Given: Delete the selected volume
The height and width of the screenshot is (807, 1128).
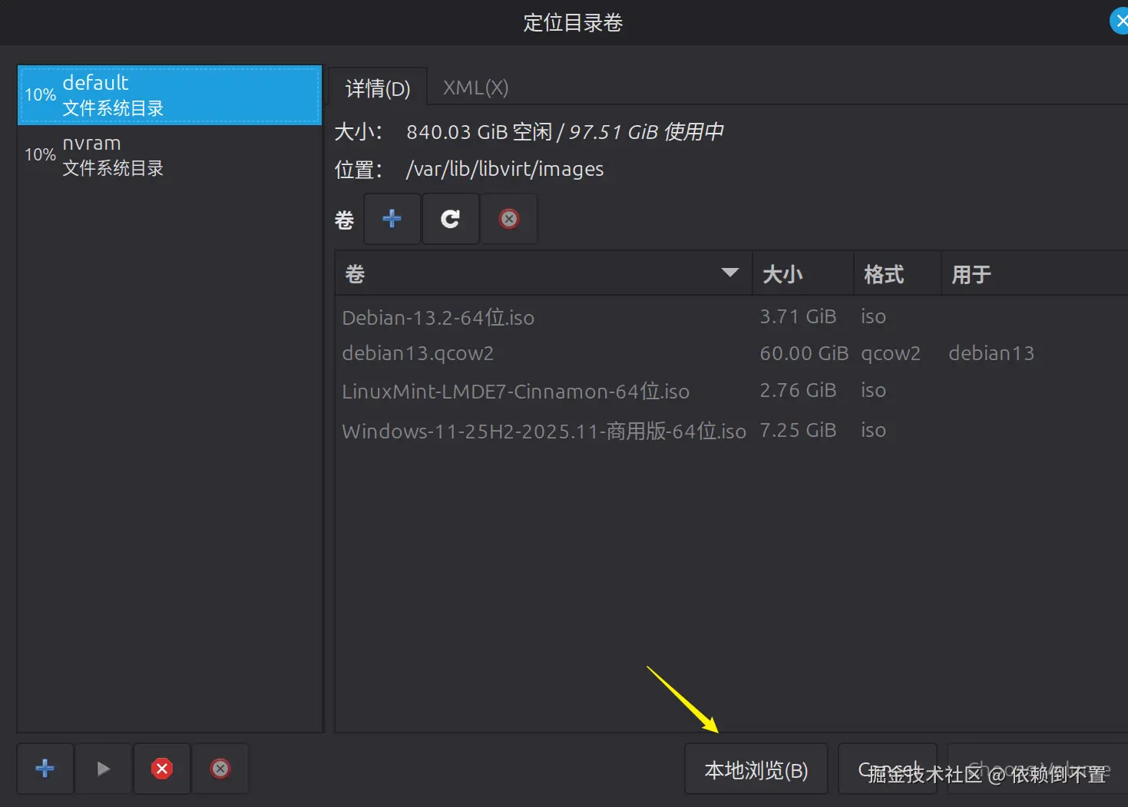Looking at the screenshot, I should pyautogui.click(x=509, y=219).
